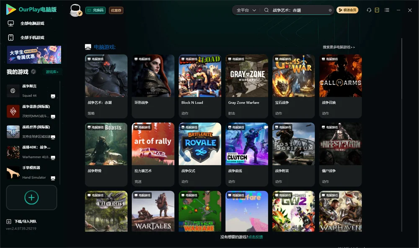419x248 pixels.
Task: Open the Post Scriptum game card
Action: pyautogui.click(x=293, y=154)
